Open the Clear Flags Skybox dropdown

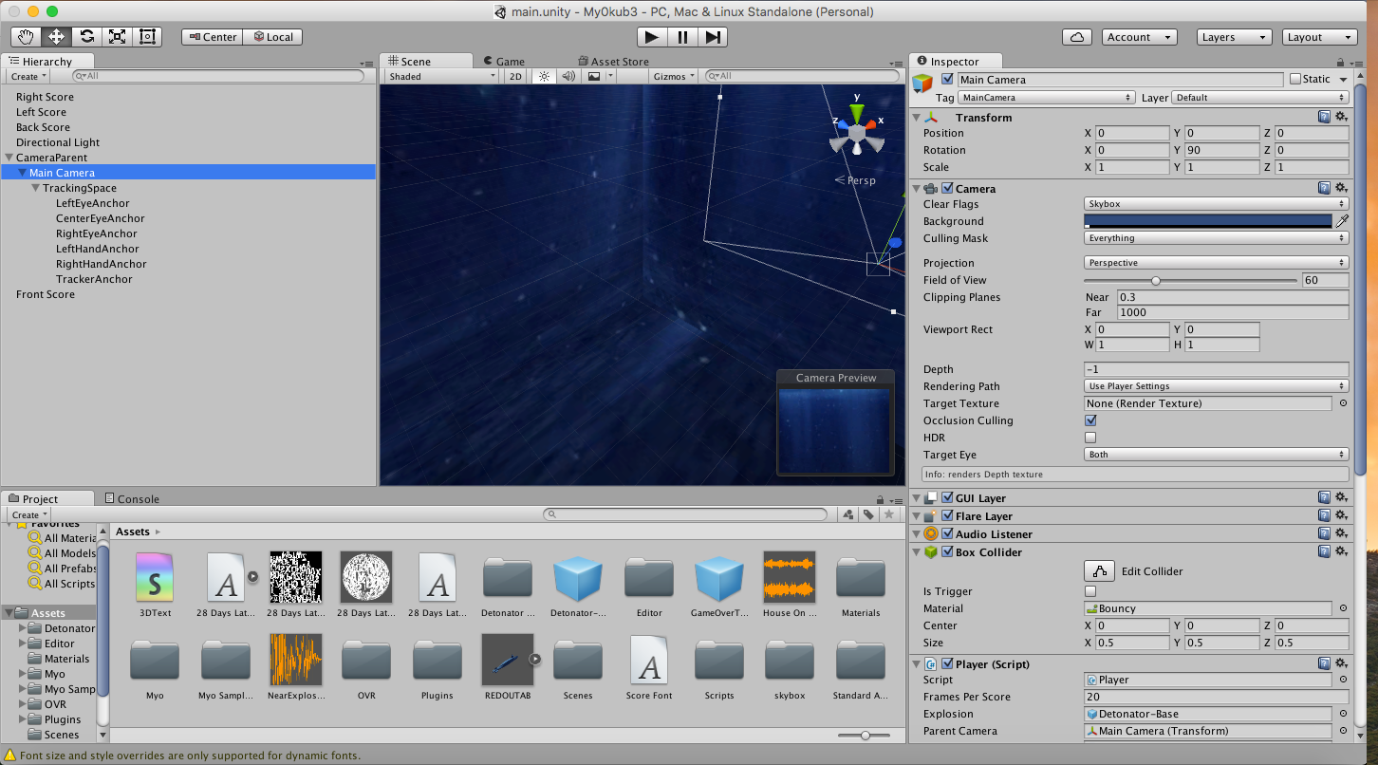1216,204
